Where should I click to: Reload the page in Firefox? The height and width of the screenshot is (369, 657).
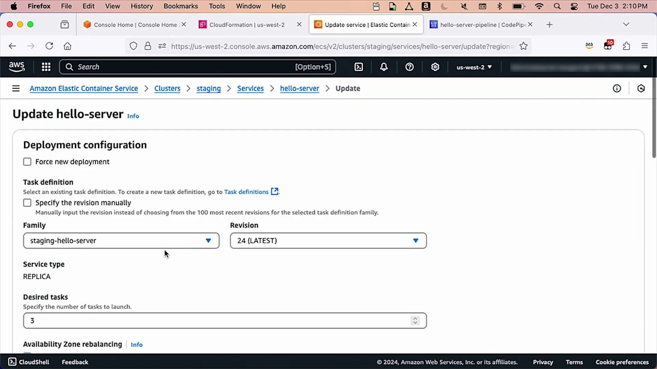click(49, 46)
